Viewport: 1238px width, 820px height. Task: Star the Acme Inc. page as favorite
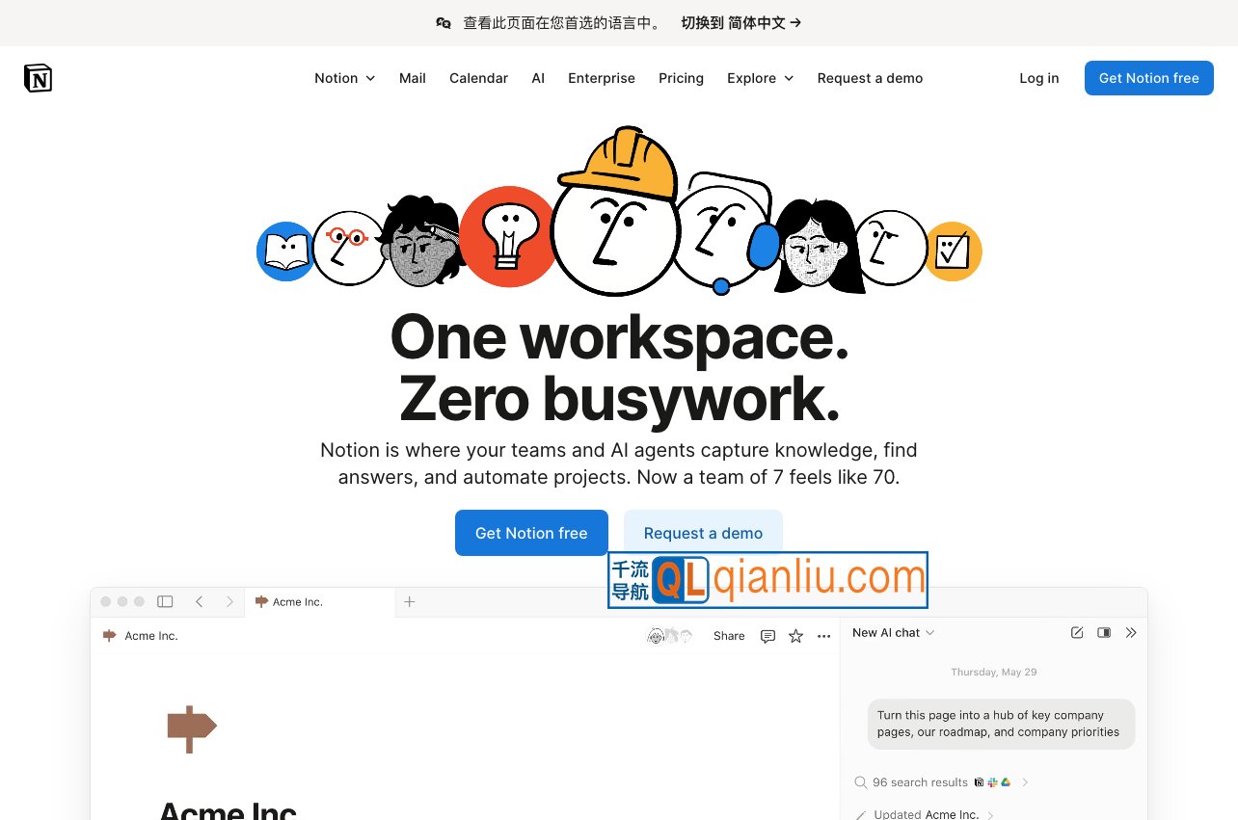click(x=795, y=636)
